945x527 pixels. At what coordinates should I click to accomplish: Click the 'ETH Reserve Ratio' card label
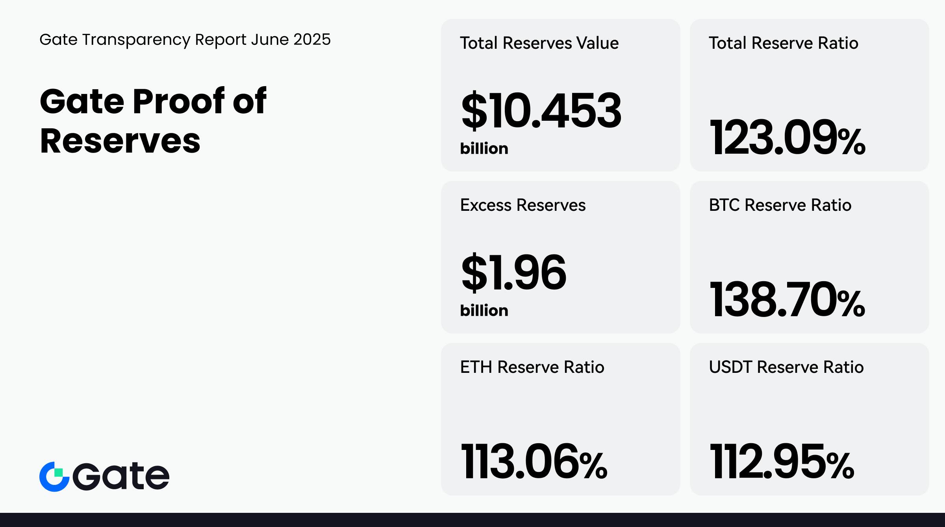532,367
